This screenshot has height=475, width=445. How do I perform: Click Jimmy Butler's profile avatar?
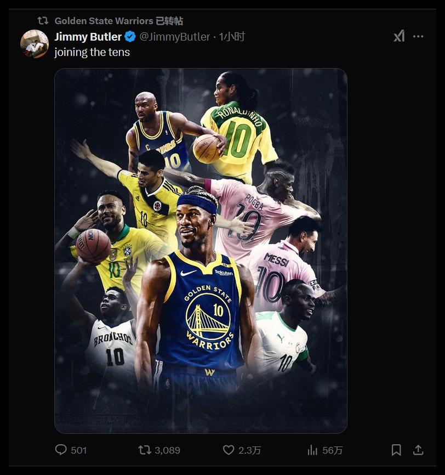[35, 44]
